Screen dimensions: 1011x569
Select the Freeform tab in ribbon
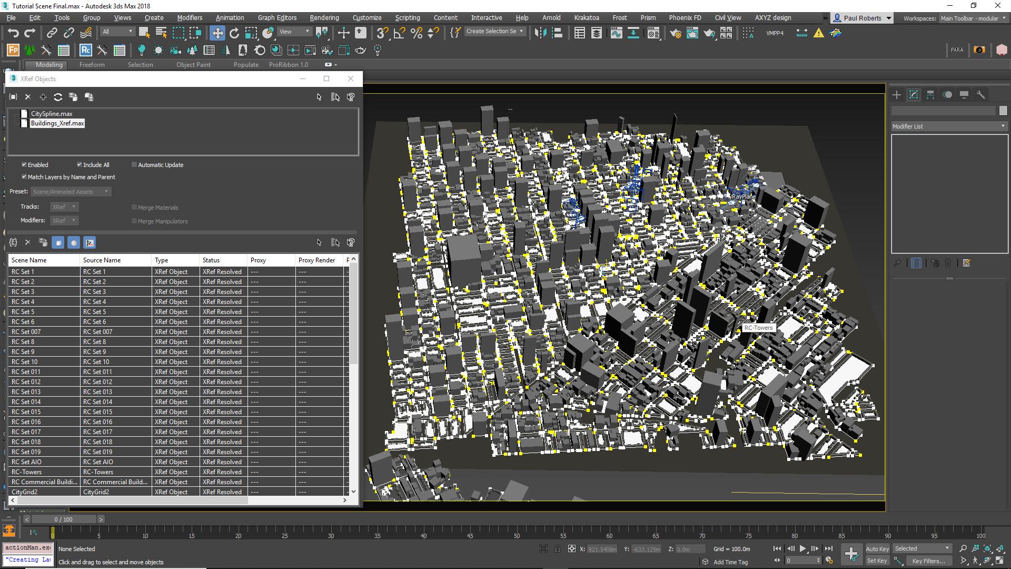point(92,64)
